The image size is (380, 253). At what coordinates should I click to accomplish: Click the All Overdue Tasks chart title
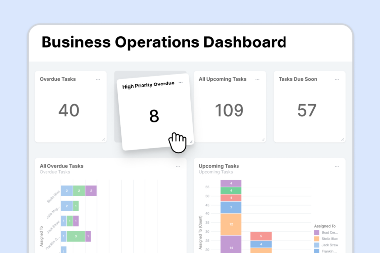[61, 166]
